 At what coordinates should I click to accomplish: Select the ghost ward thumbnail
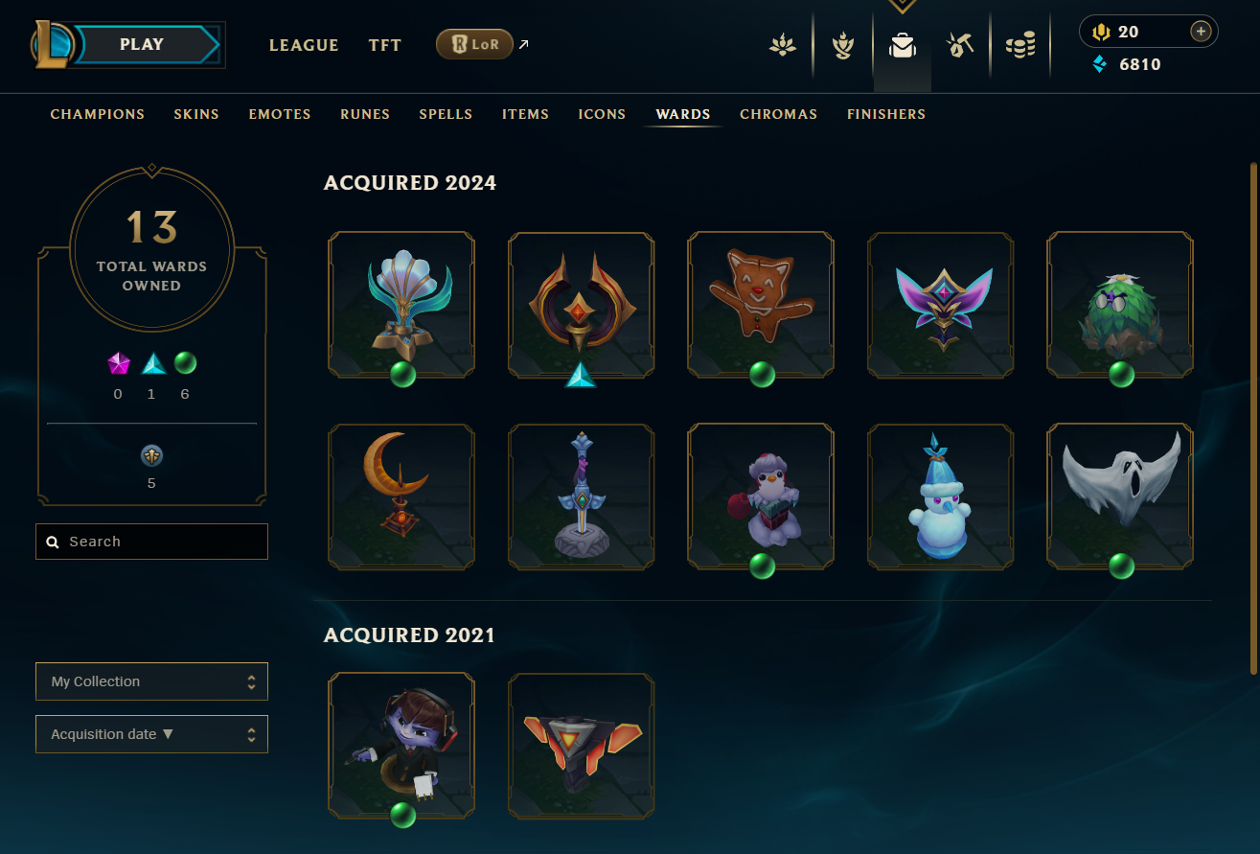(x=1120, y=496)
